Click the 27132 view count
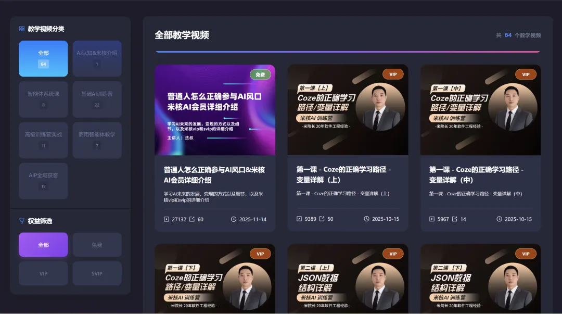 179,219
